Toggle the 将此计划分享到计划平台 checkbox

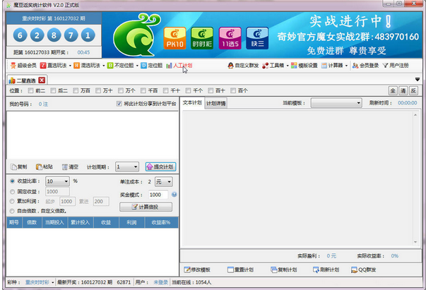(119, 104)
